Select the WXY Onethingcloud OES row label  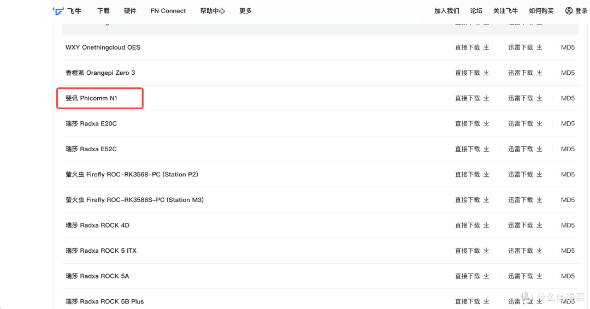pyautogui.click(x=103, y=47)
